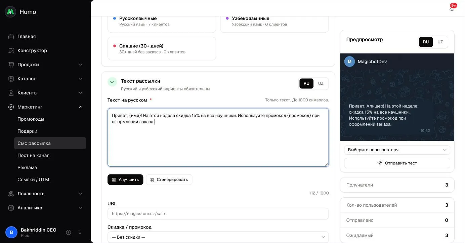Open the Скидка / промокод dropdown

218,237
